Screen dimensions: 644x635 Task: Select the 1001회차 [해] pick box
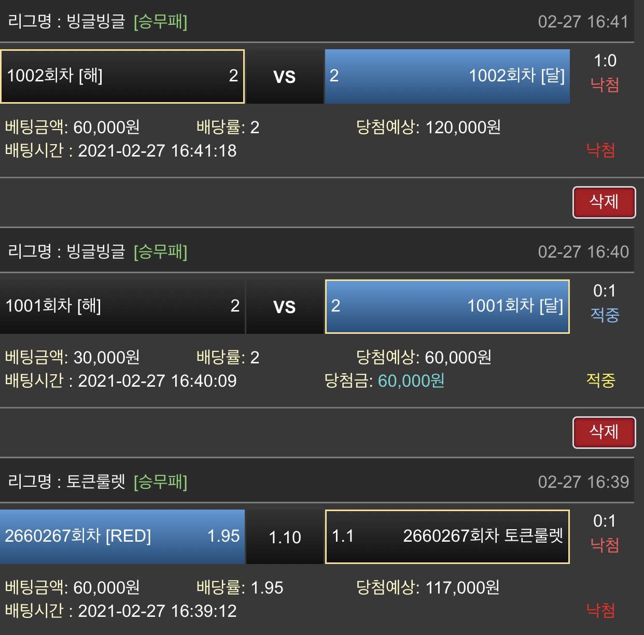click(122, 306)
